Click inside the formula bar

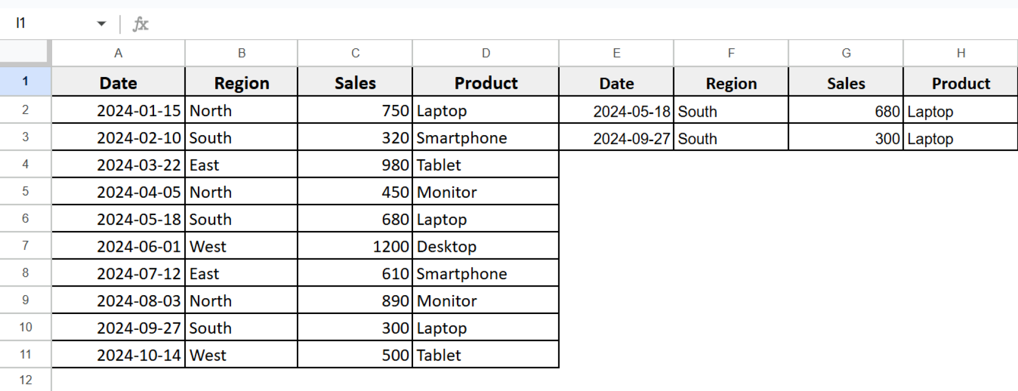coord(348,23)
